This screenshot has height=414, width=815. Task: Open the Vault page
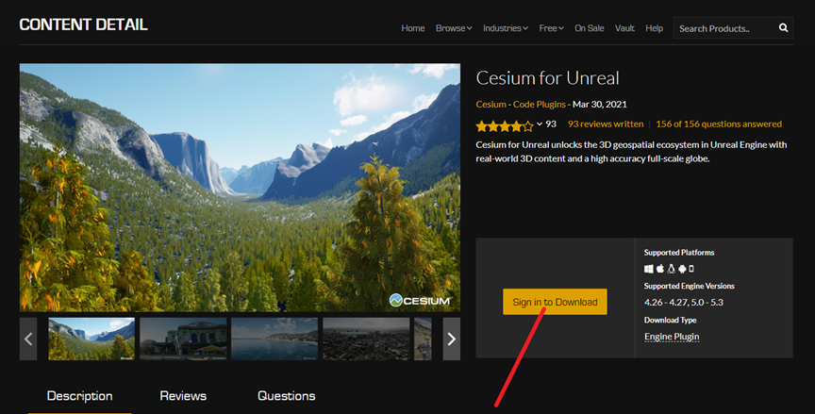point(624,28)
